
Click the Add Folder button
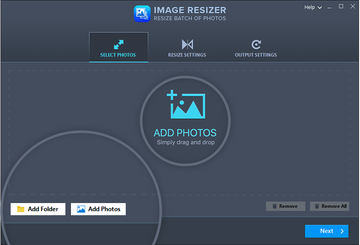coord(38,209)
